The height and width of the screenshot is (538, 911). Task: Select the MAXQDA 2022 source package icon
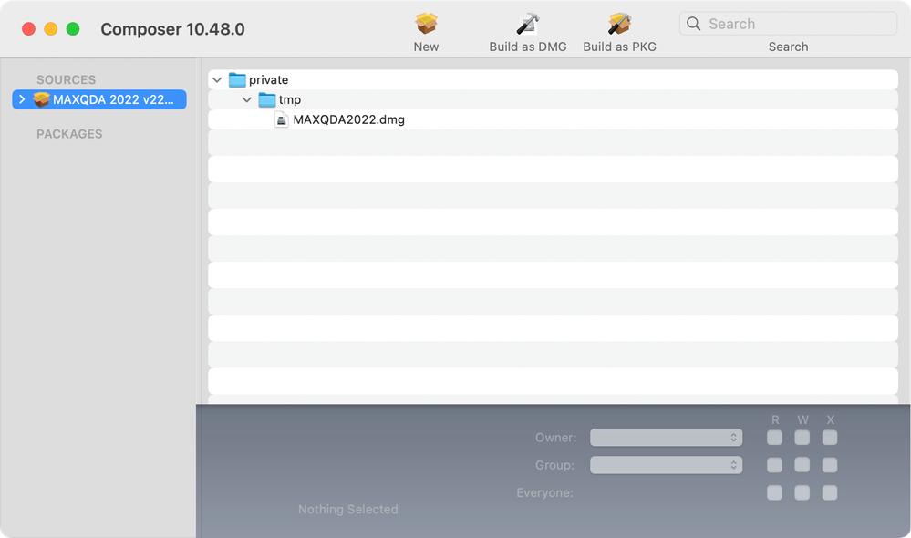pyautogui.click(x=41, y=99)
